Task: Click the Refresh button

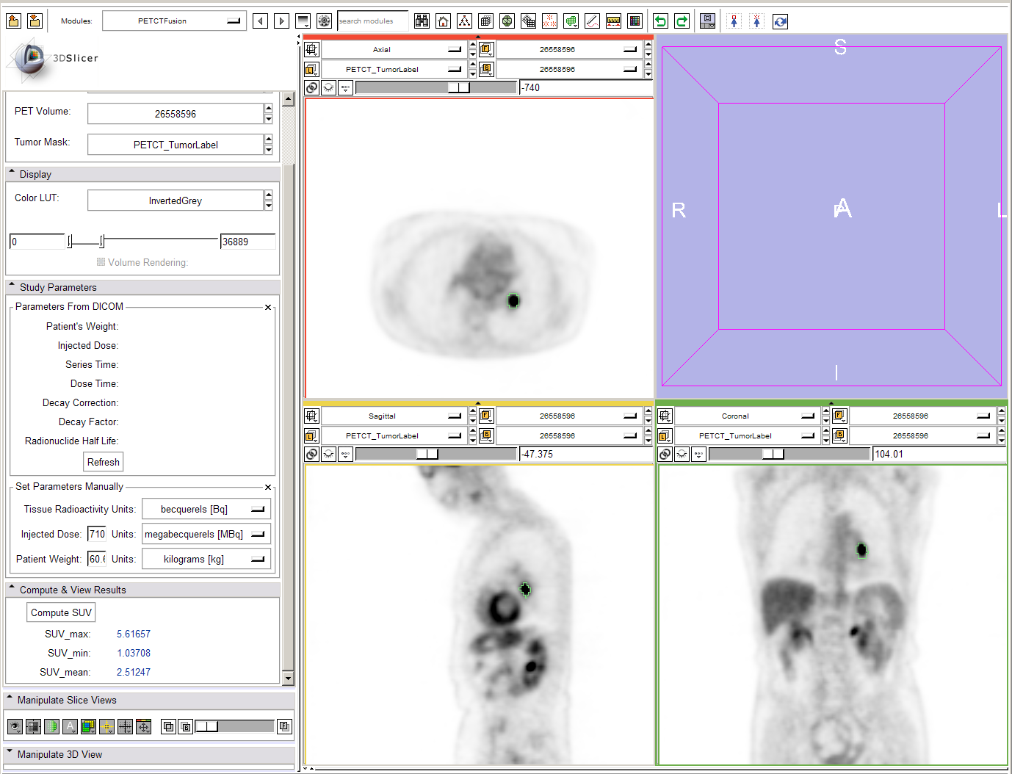Action: (103, 462)
